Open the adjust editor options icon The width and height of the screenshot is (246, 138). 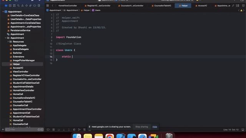(x=238, y=6)
